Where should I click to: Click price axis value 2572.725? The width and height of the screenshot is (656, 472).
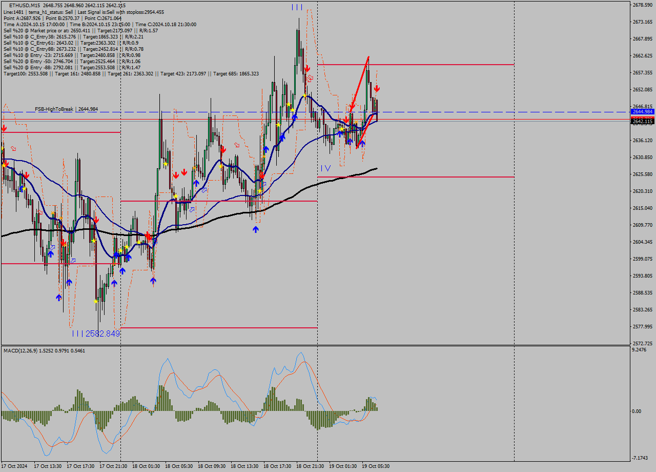click(642, 344)
